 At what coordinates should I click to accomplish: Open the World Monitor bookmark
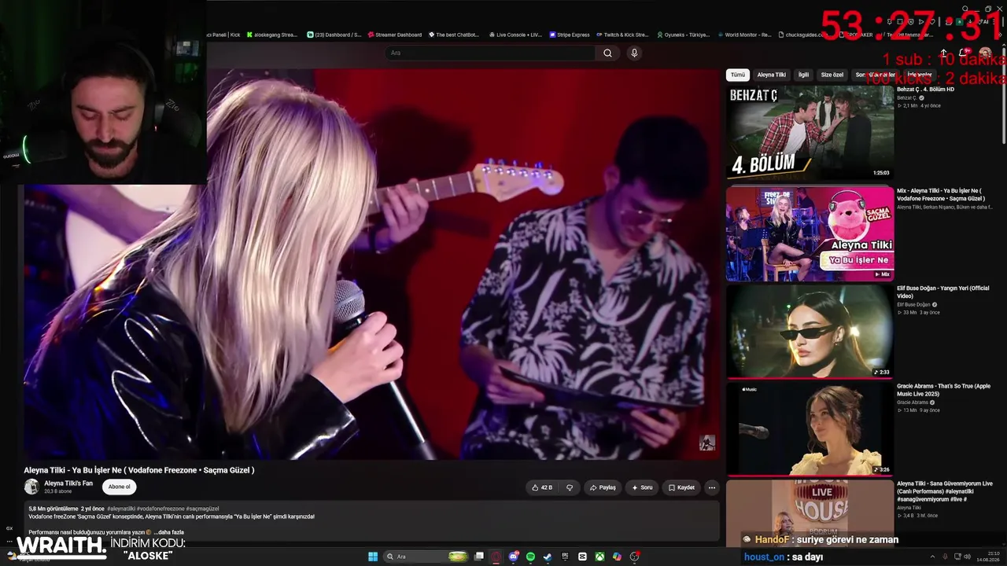click(743, 35)
